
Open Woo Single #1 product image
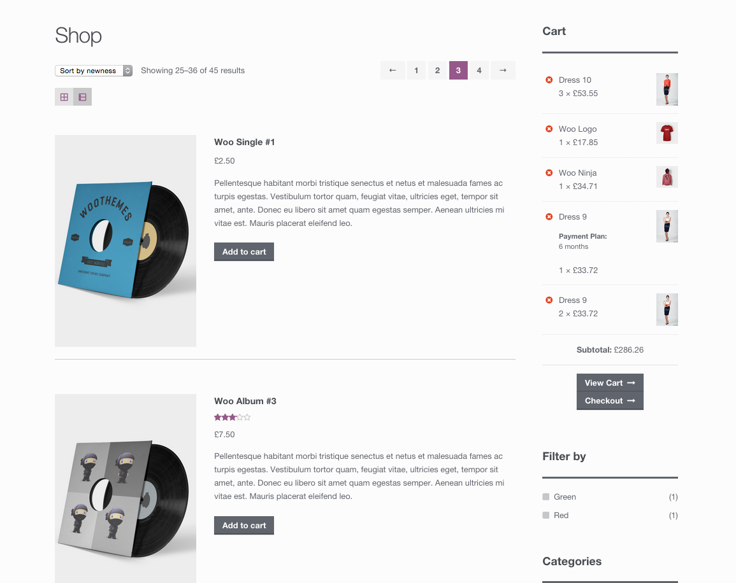[126, 241]
